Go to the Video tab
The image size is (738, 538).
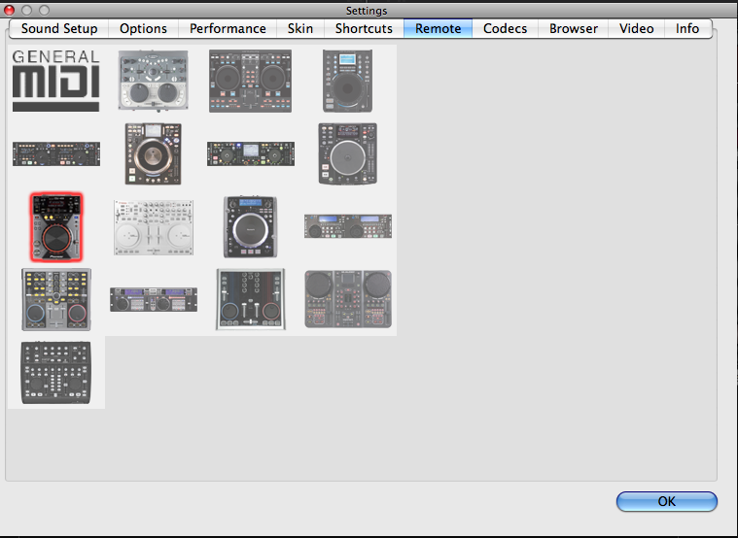pyautogui.click(x=636, y=28)
